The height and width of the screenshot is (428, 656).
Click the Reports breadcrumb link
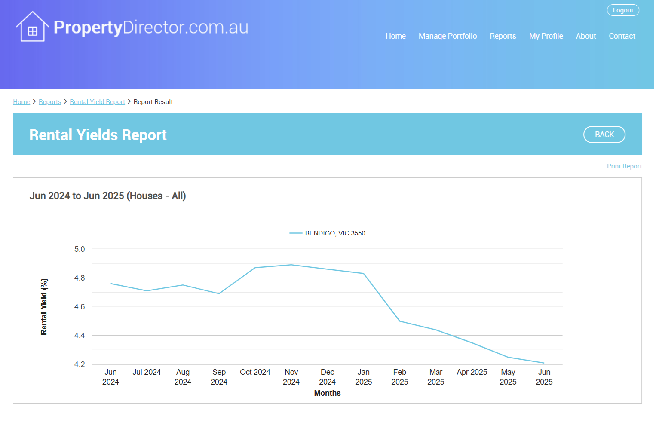click(x=50, y=102)
